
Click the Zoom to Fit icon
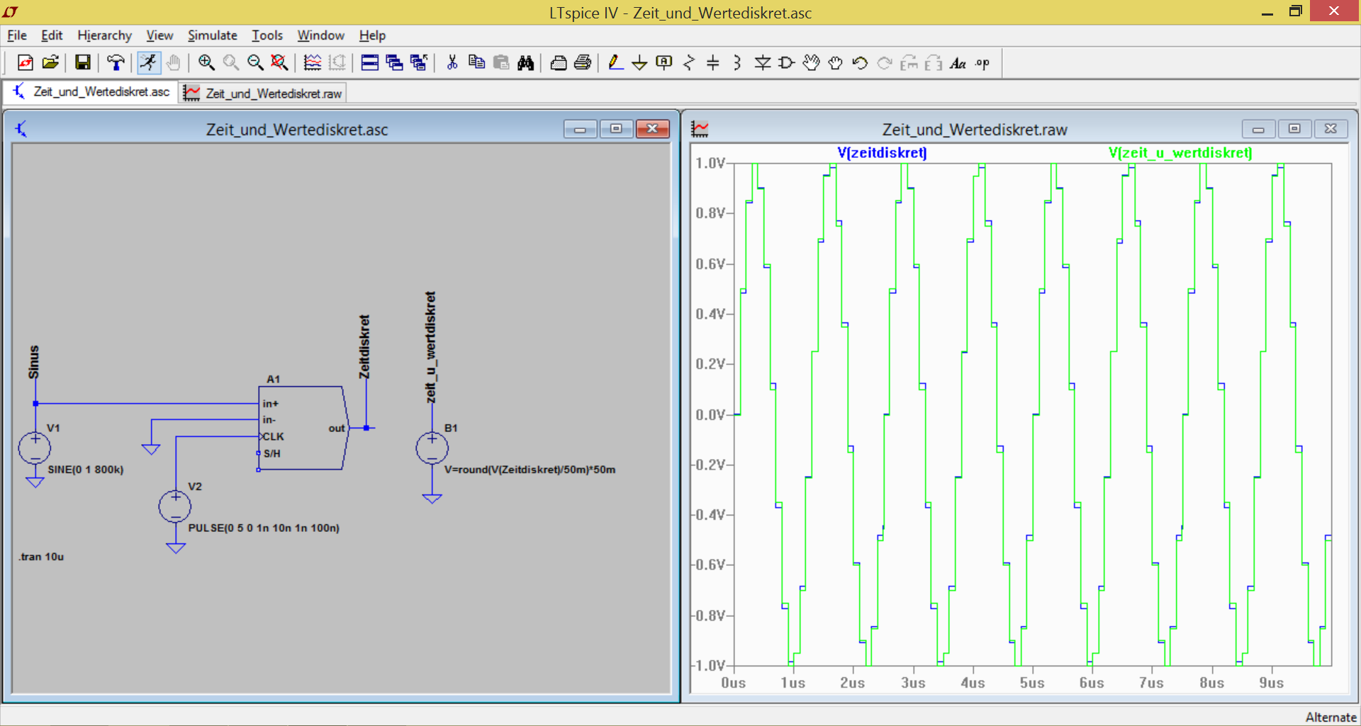[280, 63]
